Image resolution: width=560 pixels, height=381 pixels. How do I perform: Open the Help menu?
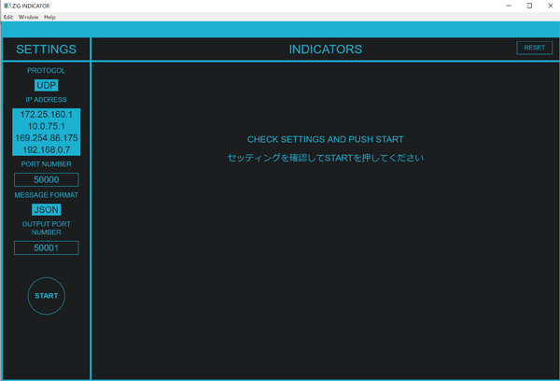click(49, 17)
